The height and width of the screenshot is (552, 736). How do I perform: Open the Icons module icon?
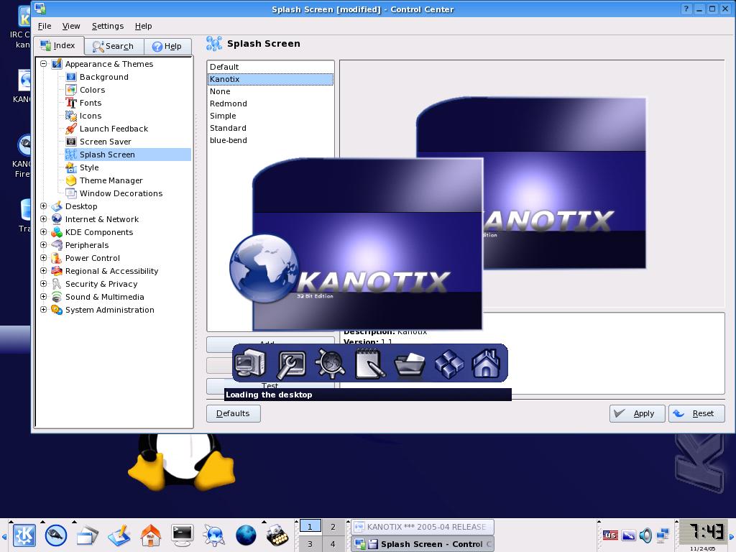71,116
